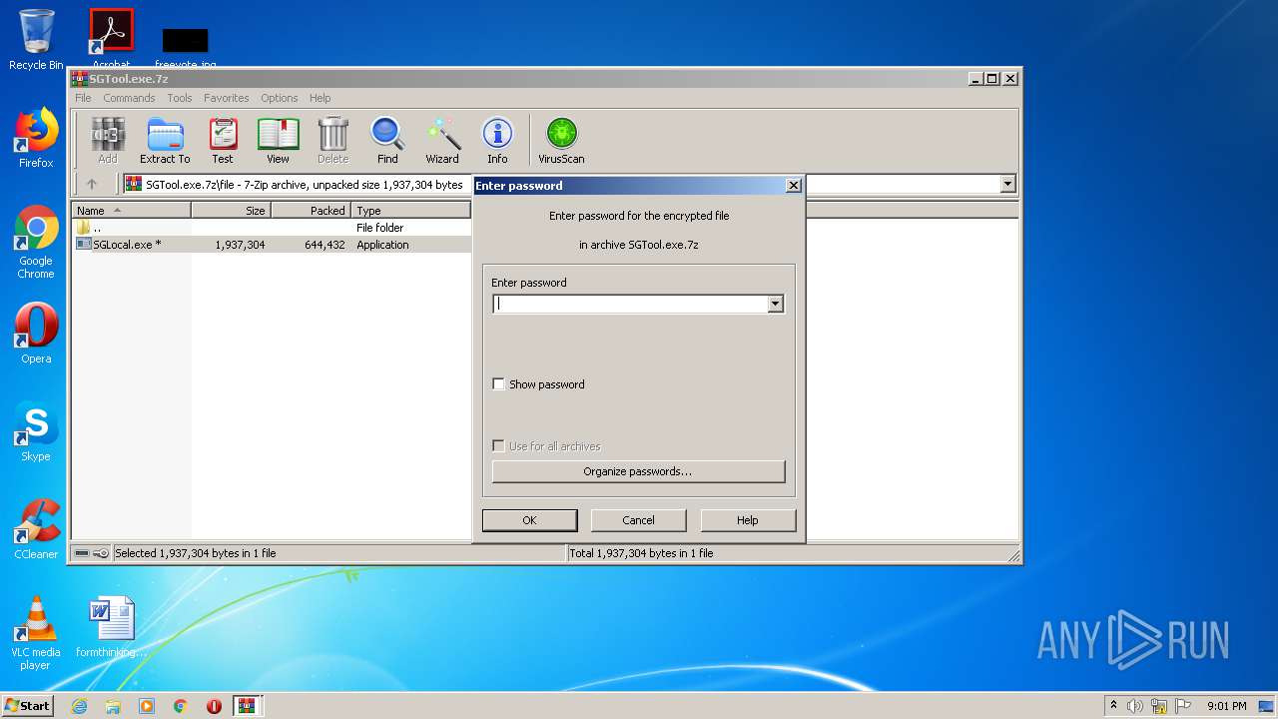Click Chrome icon in the taskbar
1278x719 pixels.
(181, 706)
